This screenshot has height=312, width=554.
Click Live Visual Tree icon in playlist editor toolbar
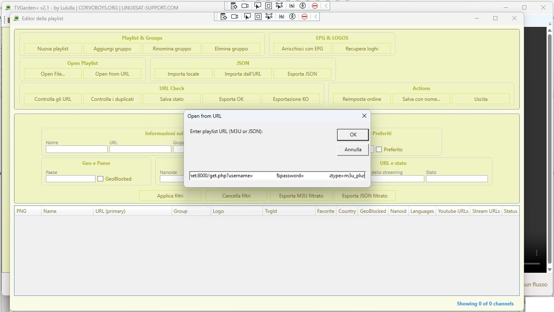[x=224, y=17]
